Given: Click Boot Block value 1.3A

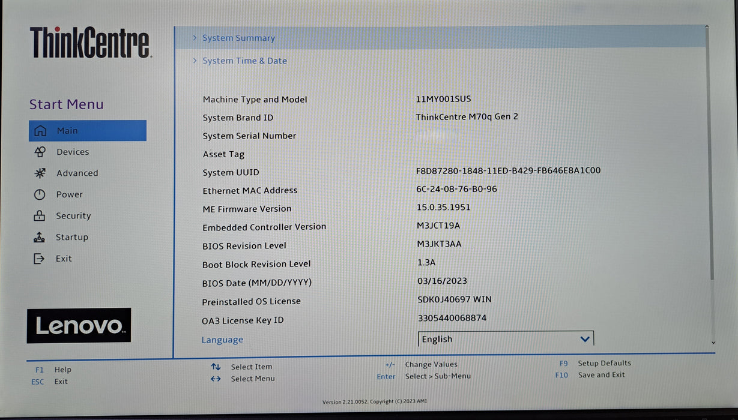Looking at the screenshot, I should pos(426,262).
